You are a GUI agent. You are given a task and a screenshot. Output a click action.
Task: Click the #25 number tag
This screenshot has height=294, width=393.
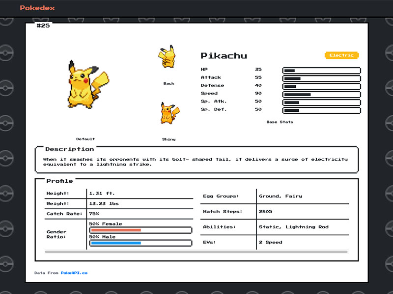click(x=43, y=25)
